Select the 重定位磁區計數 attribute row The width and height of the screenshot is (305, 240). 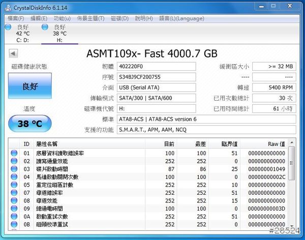[148, 185]
